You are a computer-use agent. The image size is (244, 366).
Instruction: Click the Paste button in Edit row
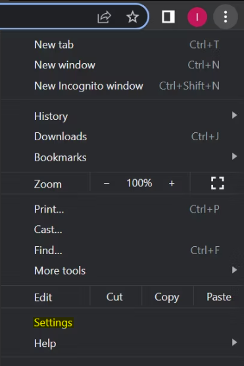click(219, 297)
